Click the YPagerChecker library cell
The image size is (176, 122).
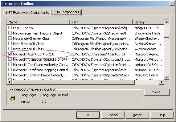click(148, 39)
